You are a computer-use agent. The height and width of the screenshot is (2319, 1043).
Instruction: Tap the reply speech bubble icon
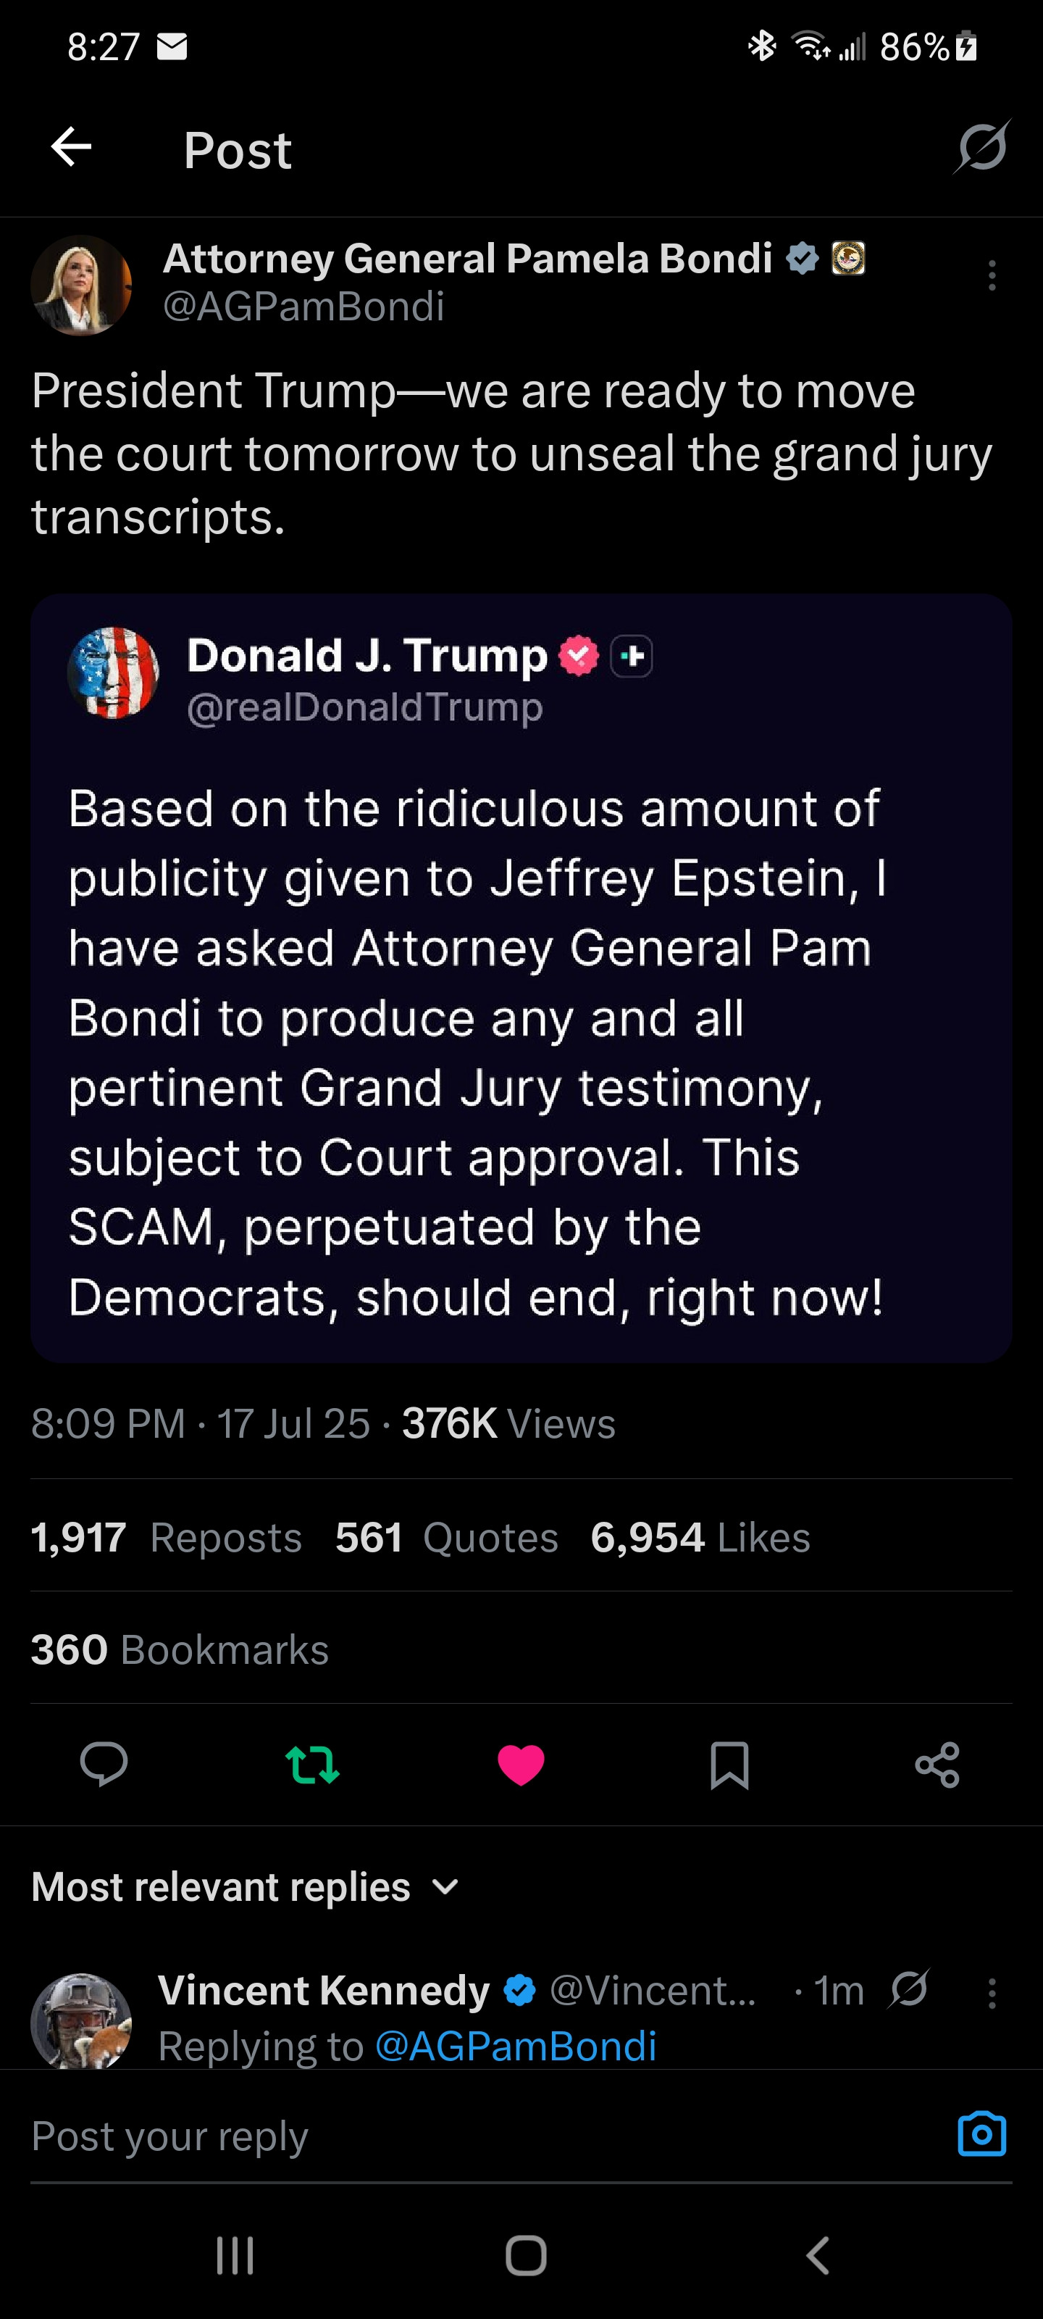[x=104, y=1764]
